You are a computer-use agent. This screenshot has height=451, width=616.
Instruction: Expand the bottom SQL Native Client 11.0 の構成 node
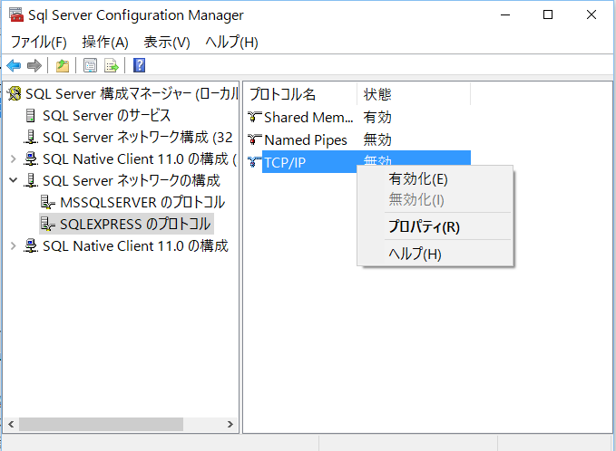[14, 246]
